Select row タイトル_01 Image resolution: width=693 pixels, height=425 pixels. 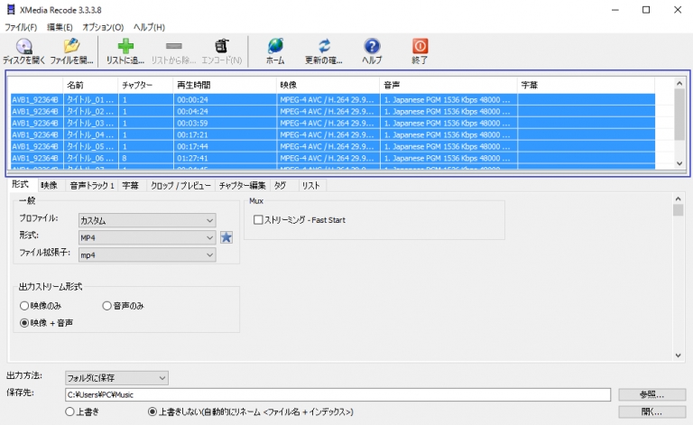coord(332,100)
